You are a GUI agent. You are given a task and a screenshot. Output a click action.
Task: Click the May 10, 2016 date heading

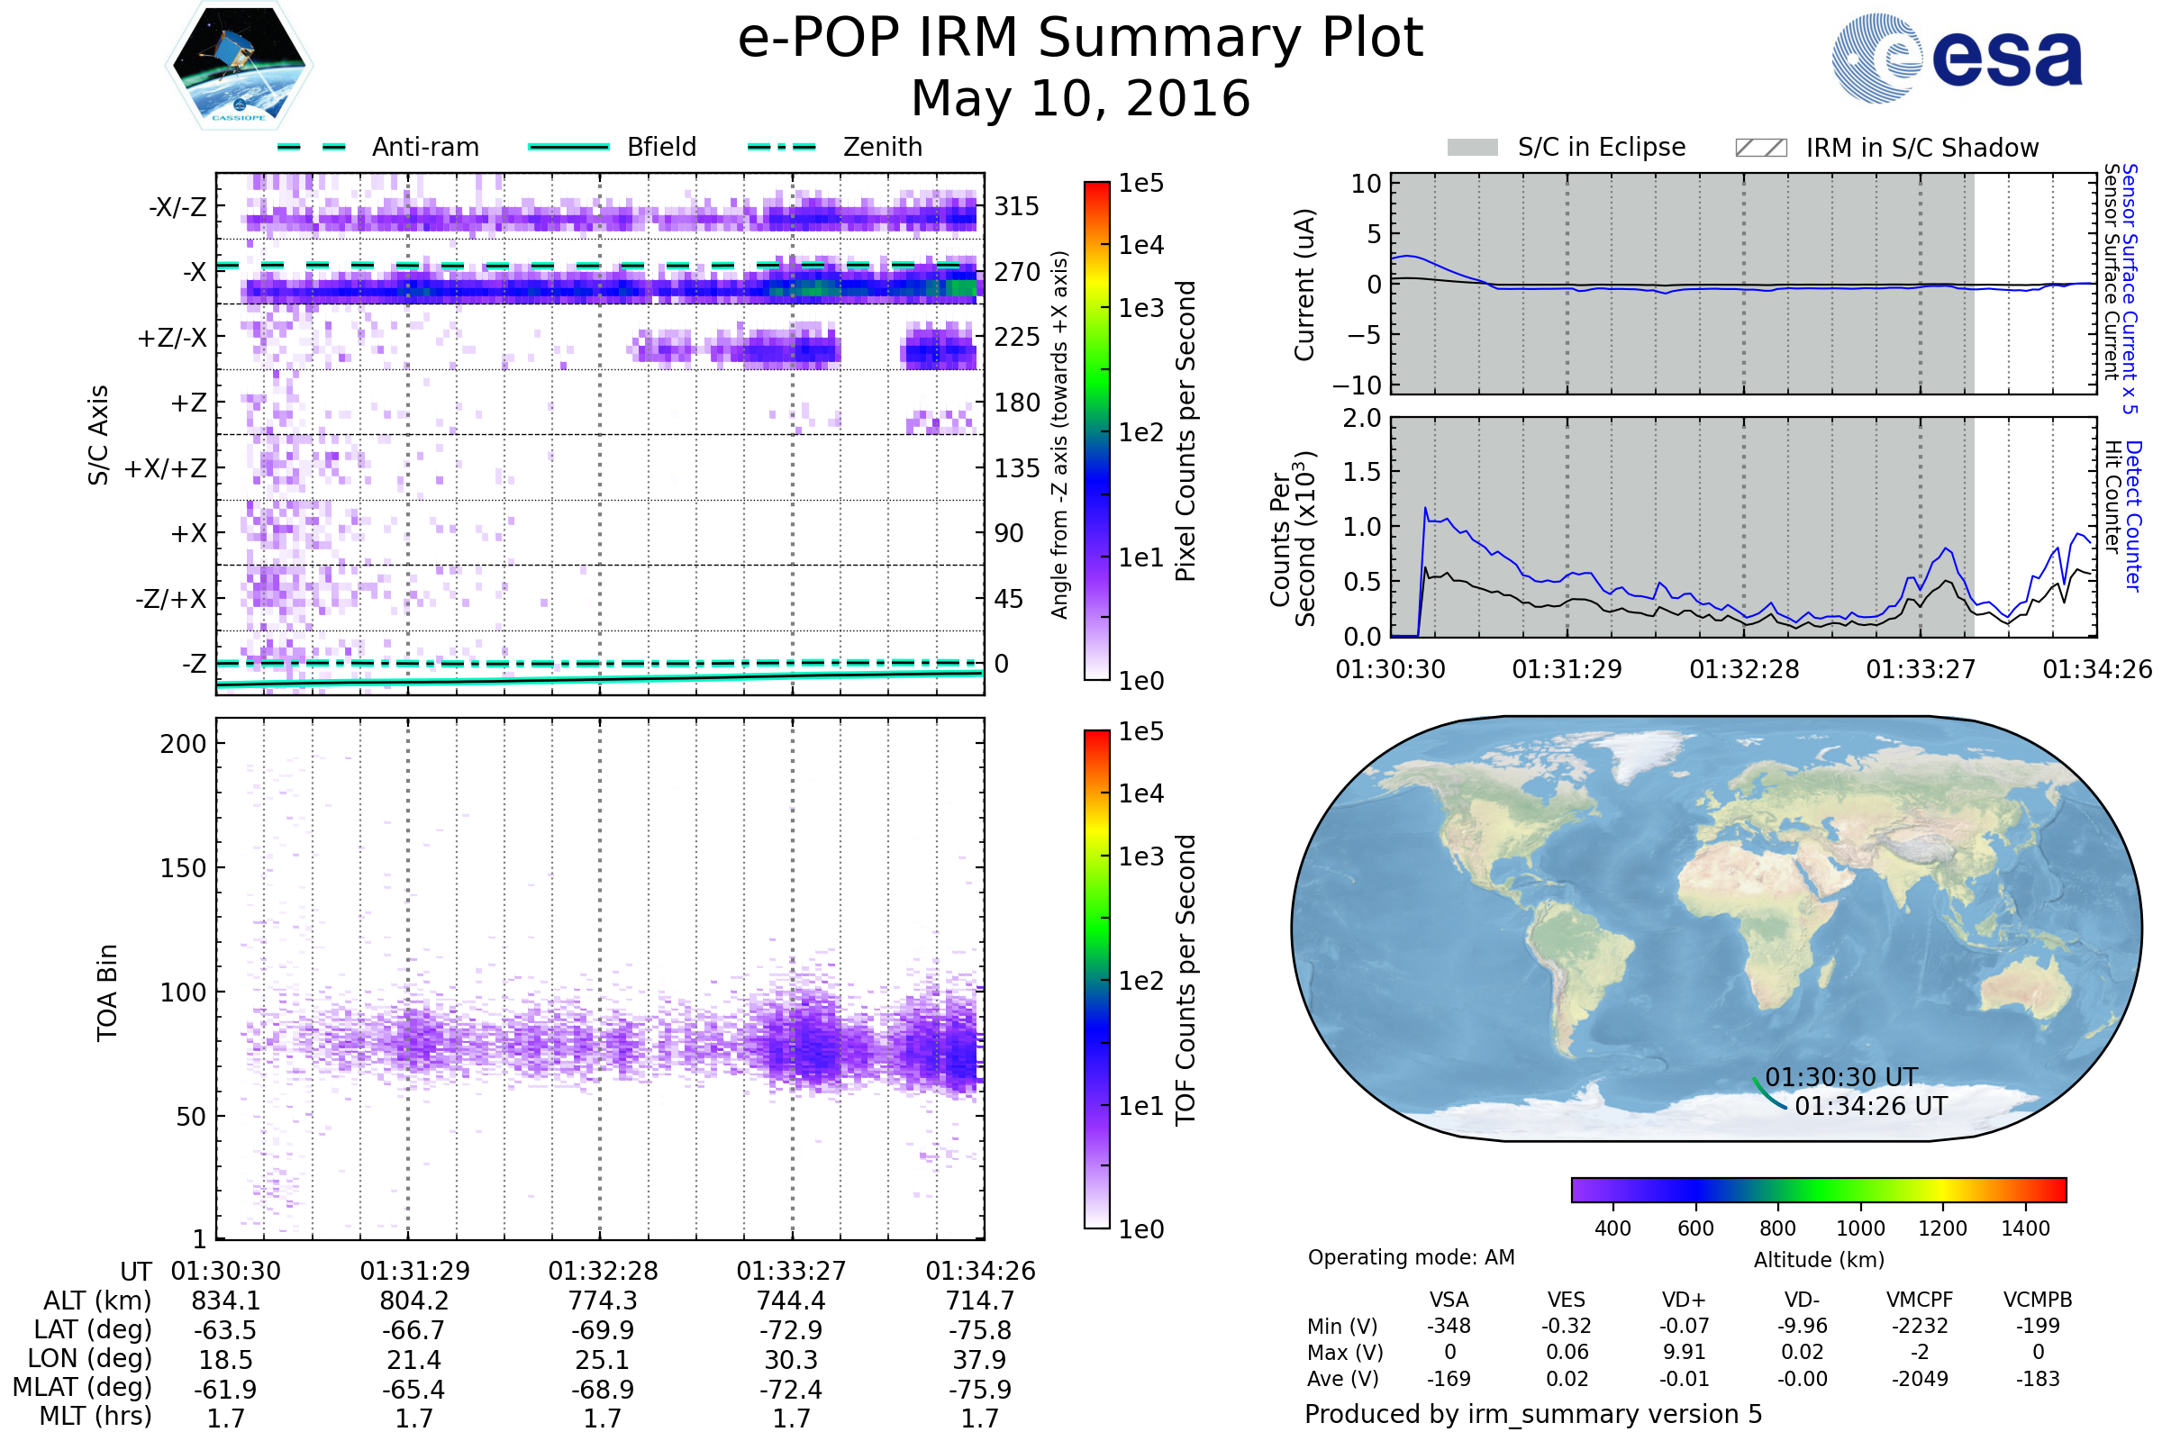point(1080,99)
